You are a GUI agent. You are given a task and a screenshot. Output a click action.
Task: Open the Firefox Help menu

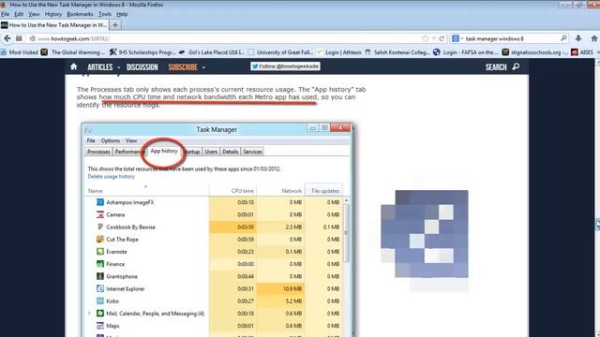(x=122, y=14)
